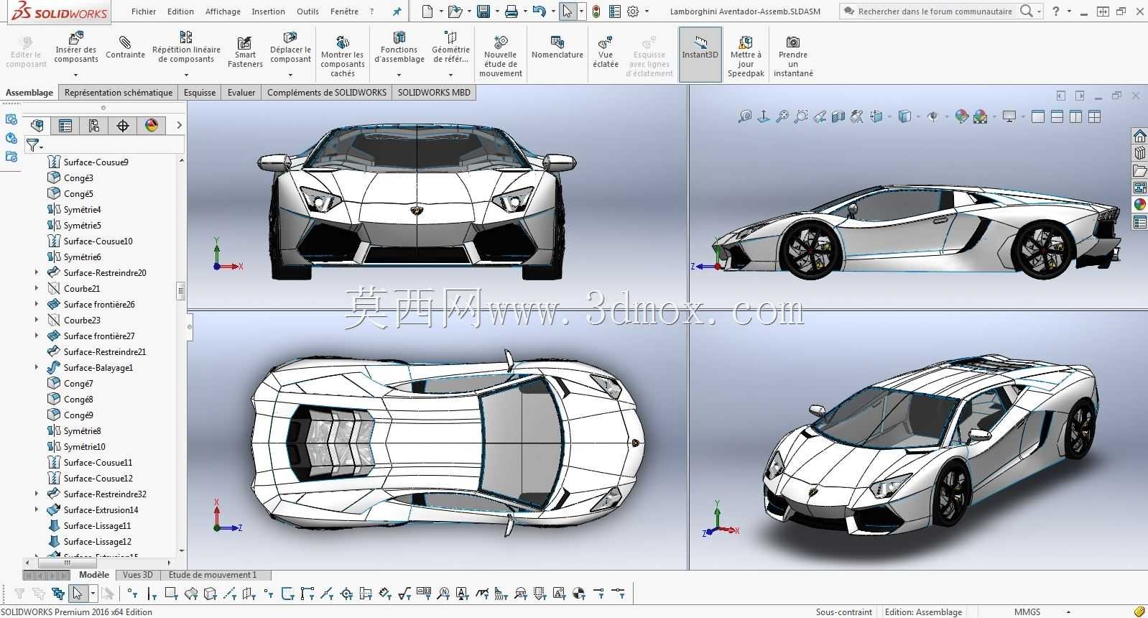The image size is (1148, 618).
Task: Expand Surface frontière26 tree node
Action: coord(37,304)
